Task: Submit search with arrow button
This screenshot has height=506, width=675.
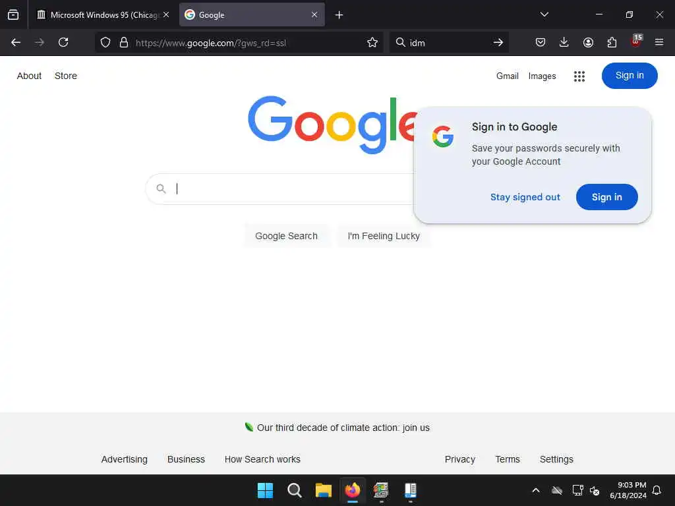Action: tap(498, 42)
